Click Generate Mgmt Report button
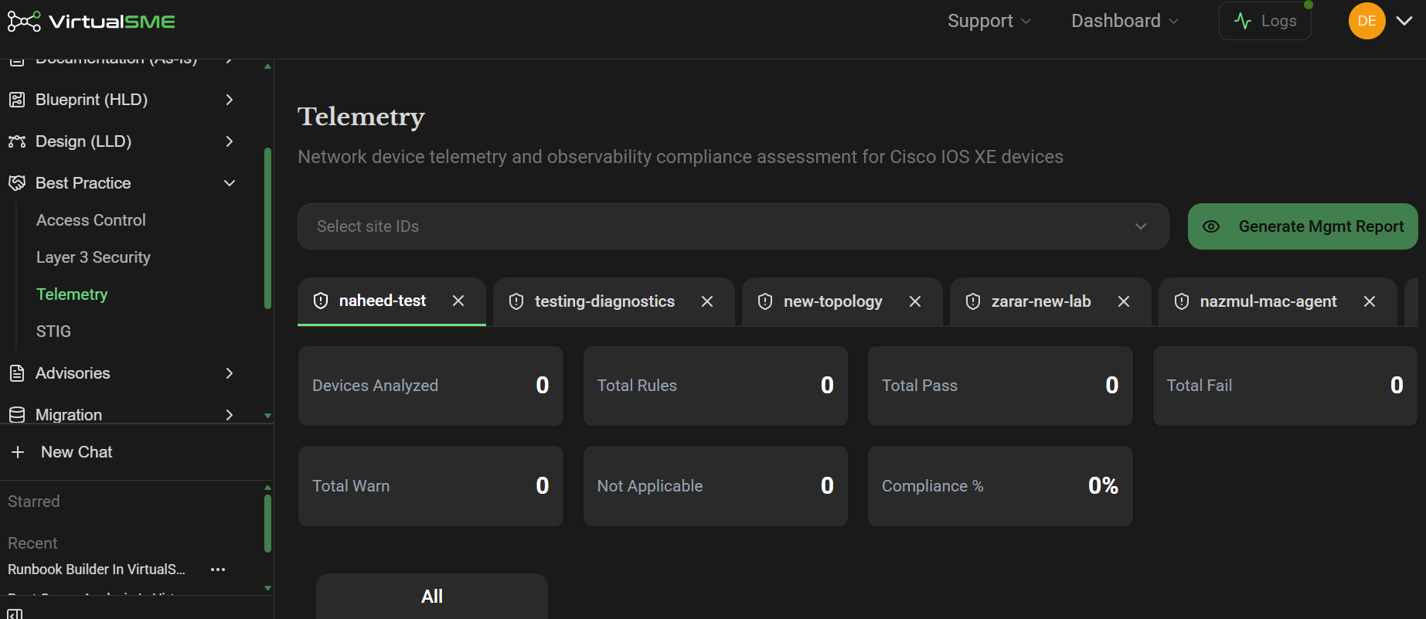This screenshot has height=619, width=1426. (x=1302, y=226)
